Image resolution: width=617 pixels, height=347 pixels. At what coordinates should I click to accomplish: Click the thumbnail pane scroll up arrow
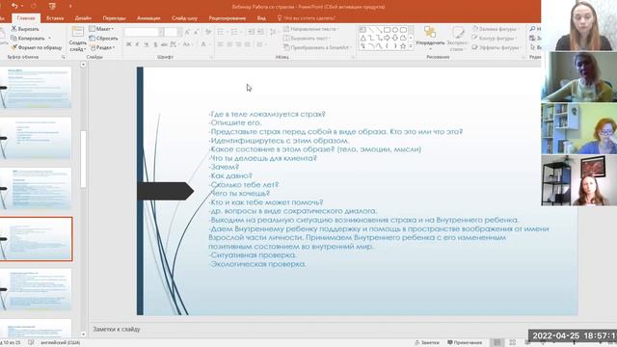click(x=83, y=65)
